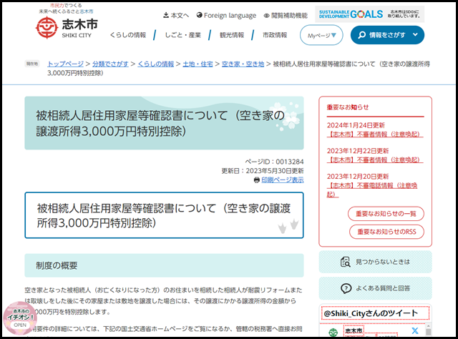The height and width of the screenshot is (339, 458).
Task: Open よくある質問と回答 box
Action: point(375,288)
